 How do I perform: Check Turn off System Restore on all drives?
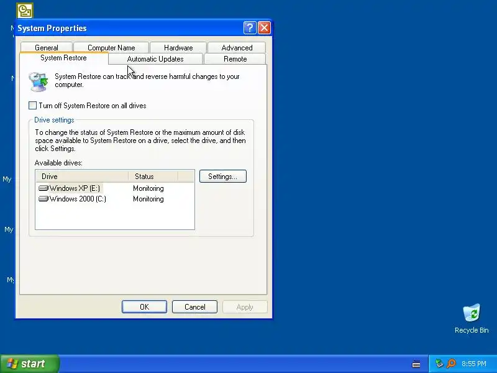pos(32,106)
